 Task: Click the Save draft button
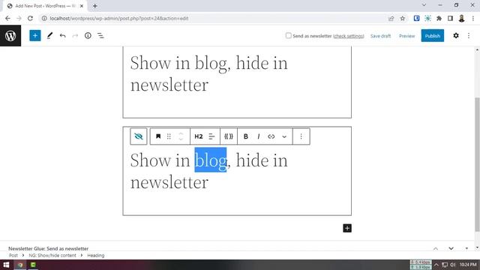(380, 36)
